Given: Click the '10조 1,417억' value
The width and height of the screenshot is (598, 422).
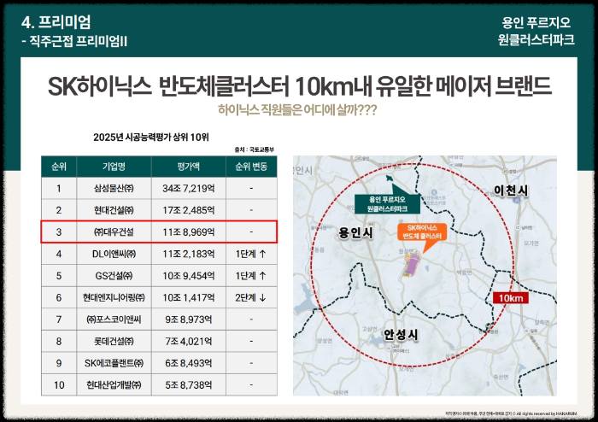Looking at the screenshot, I should click(189, 297).
